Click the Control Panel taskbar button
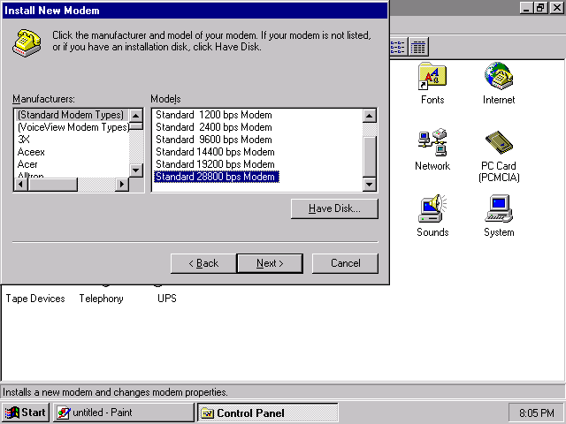 tap(268, 413)
